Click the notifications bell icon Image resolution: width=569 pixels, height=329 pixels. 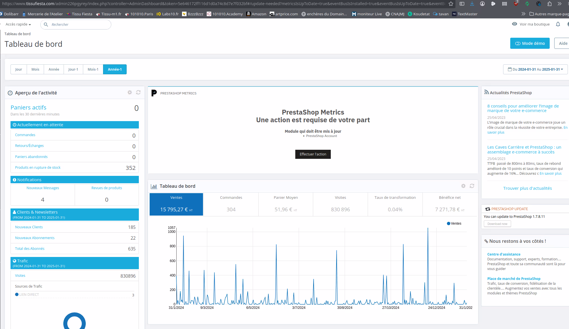pyautogui.click(x=558, y=24)
